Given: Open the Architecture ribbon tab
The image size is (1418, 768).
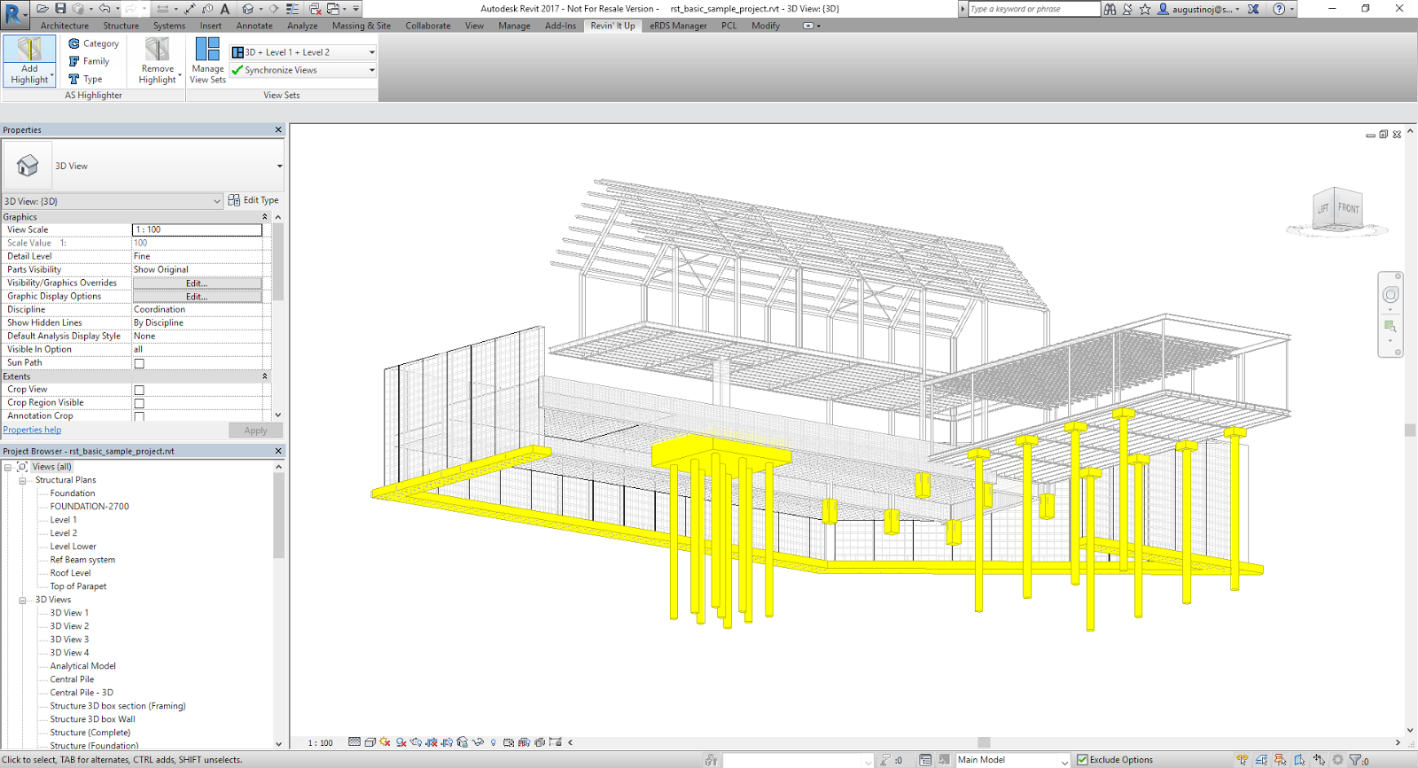Looking at the screenshot, I should coord(65,26).
